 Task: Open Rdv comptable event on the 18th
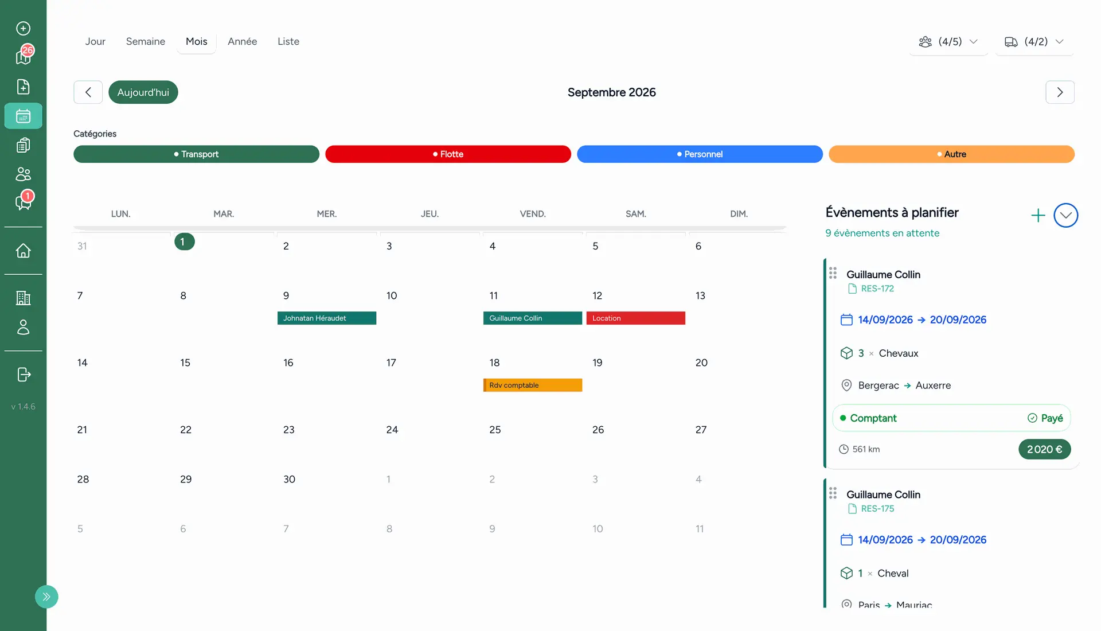point(533,385)
